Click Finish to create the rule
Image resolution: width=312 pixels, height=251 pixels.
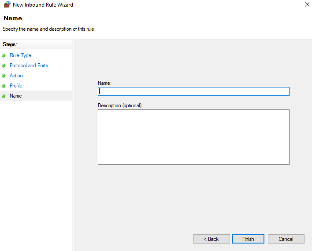click(x=248, y=239)
